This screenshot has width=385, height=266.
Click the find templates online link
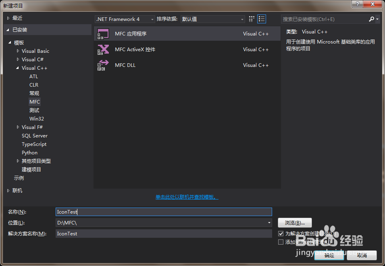(x=187, y=197)
